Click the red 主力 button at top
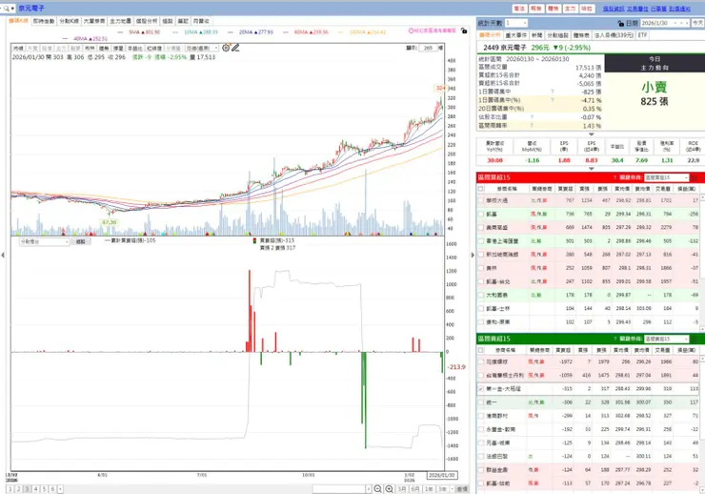The height and width of the screenshot is (494, 705). click(570, 9)
